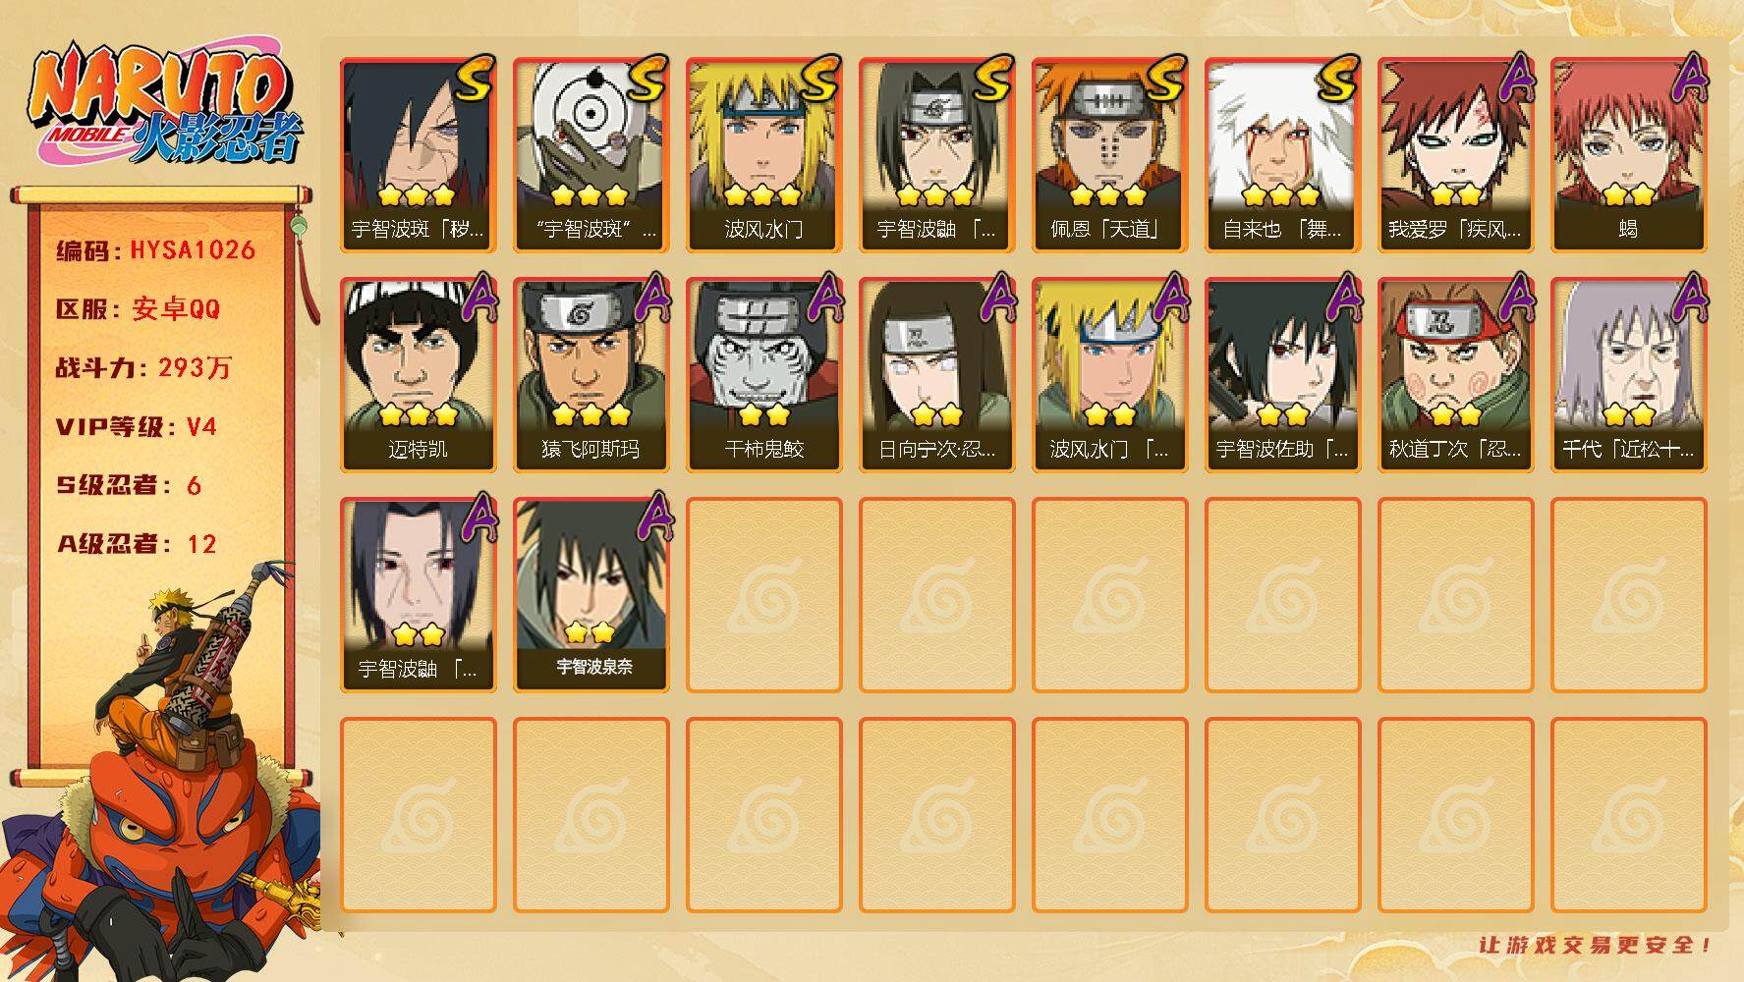
Task: Click the 让游戏交易更安全 slogan text
Action: [x=1596, y=945]
